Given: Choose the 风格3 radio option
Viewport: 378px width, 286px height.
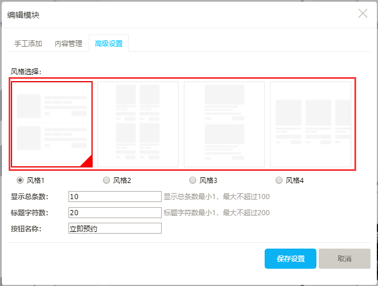Looking at the screenshot, I should coord(193,180).
